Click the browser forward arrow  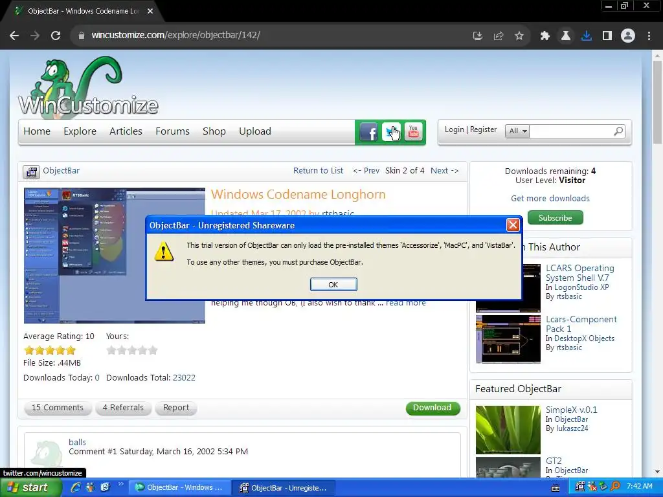tap(35, 36)
